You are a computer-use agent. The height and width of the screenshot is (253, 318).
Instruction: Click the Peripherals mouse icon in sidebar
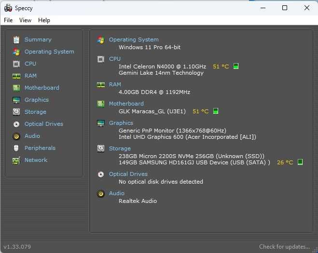[16, 148]
